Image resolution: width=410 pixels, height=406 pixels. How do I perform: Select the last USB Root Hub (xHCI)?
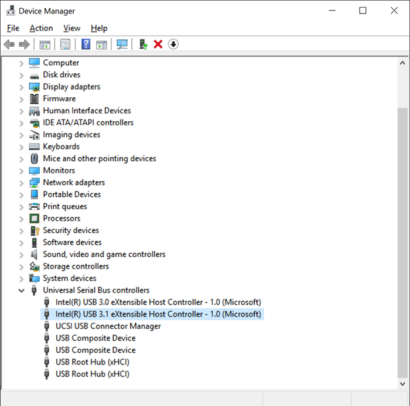(92, 374)
